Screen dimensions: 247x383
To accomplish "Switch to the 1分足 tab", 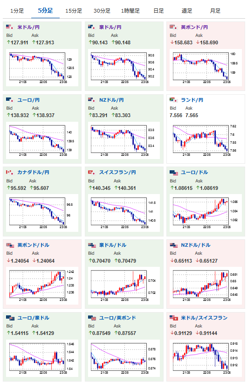I will point(17,11).
